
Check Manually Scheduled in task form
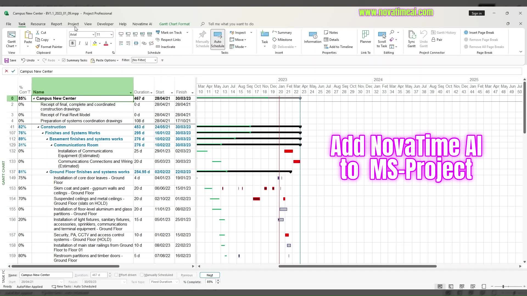coord(142,275)
